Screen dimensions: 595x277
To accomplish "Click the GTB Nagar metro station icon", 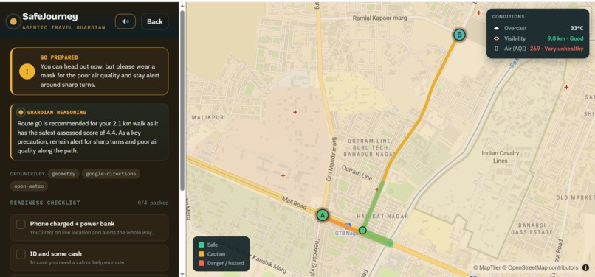I will [x=347, y=226].
